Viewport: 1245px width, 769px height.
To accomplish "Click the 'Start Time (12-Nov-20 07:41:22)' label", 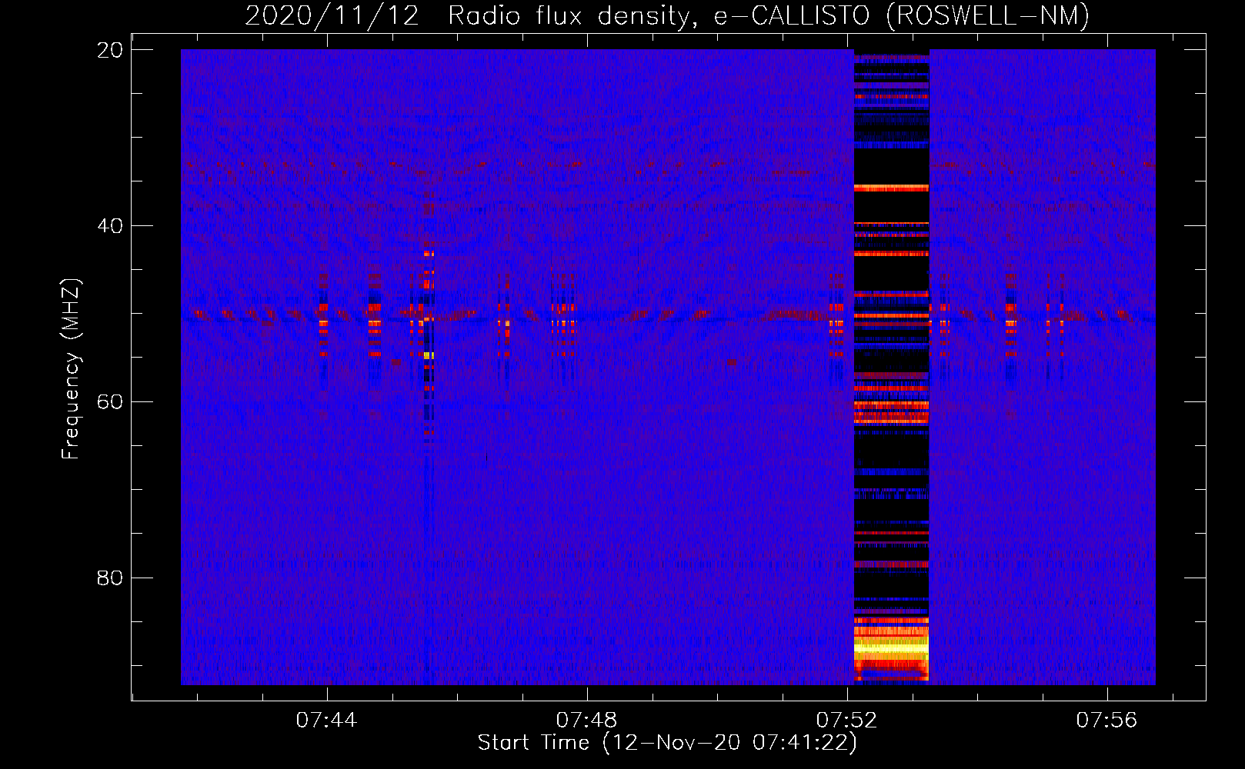I will tap(667, 743).
